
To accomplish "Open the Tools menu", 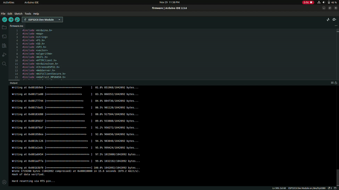I will [28, 14].
